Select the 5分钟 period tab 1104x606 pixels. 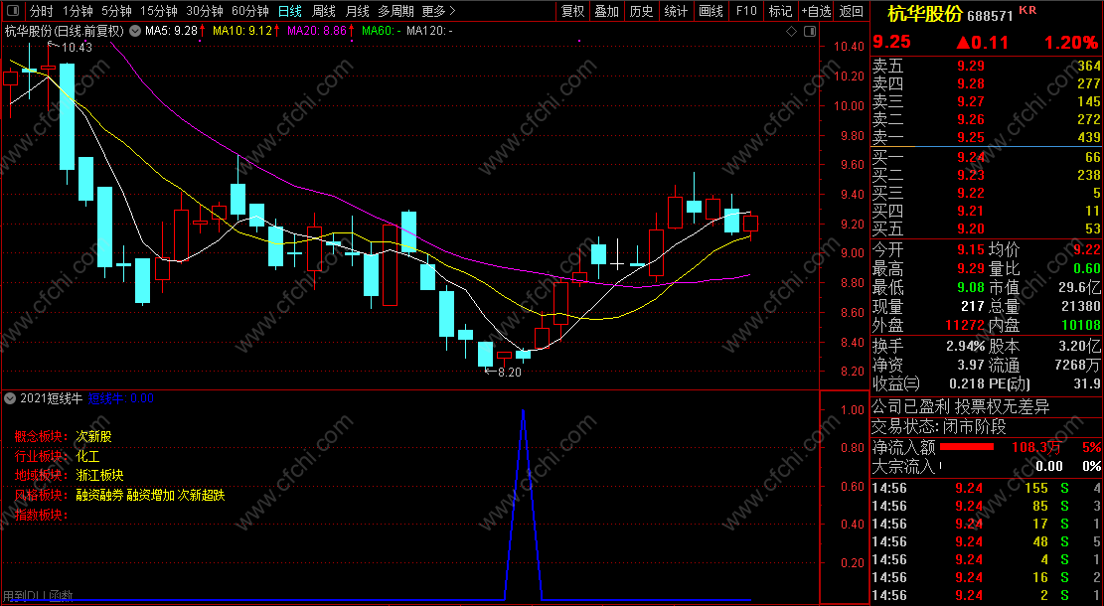[116, 11]
